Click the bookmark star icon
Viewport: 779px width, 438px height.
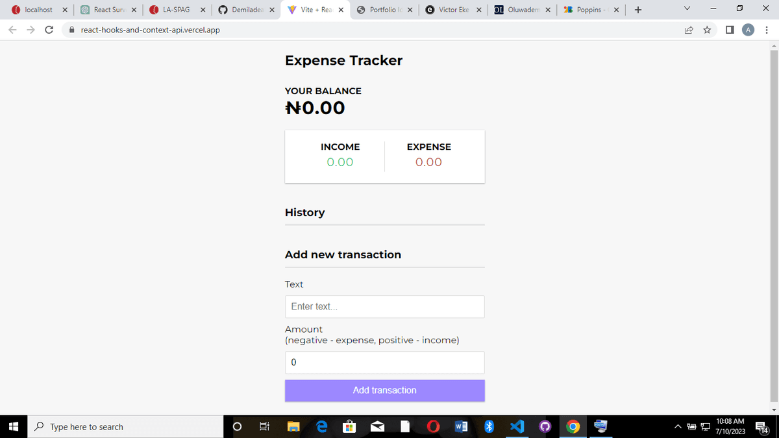707,30
